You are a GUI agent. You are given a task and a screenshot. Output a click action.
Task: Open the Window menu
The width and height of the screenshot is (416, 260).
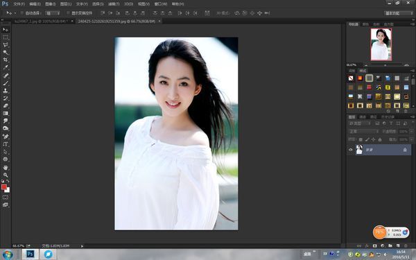tap(161, 4)
